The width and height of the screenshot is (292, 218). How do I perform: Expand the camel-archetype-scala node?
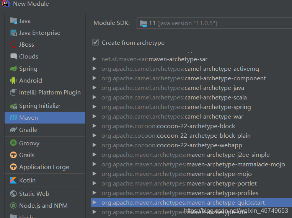click(x=95, y=97)
